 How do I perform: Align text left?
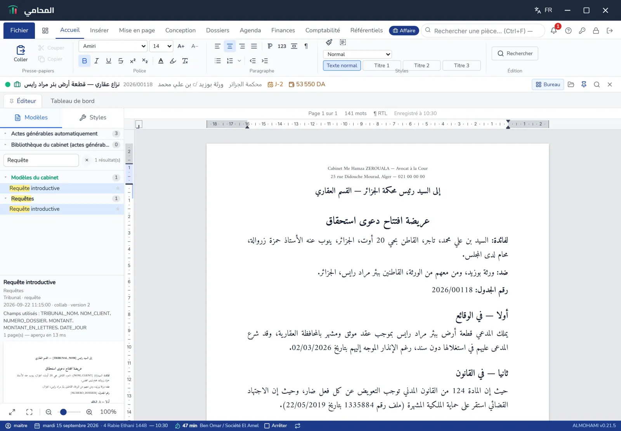217,46
